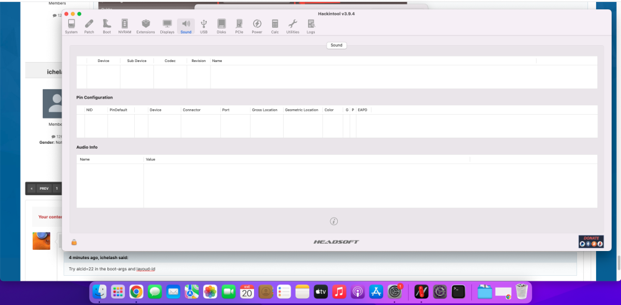Screen dimensions: 621x305
Task: Click the Value column header in Audio Info
Action: (x=307, y=159)
